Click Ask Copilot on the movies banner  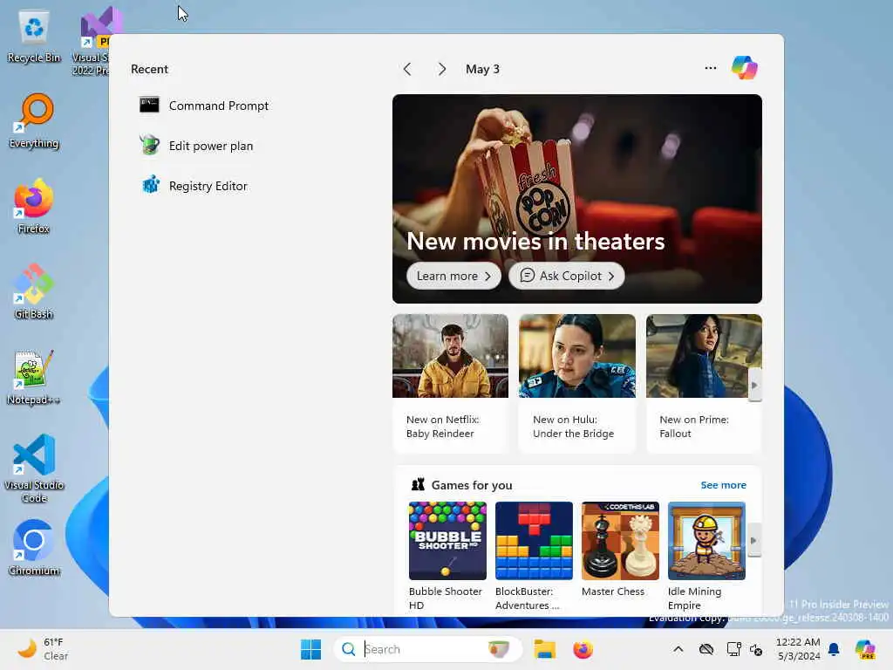[566, 276]
